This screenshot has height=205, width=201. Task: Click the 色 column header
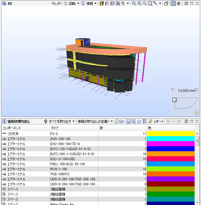[x=170, y=128]
